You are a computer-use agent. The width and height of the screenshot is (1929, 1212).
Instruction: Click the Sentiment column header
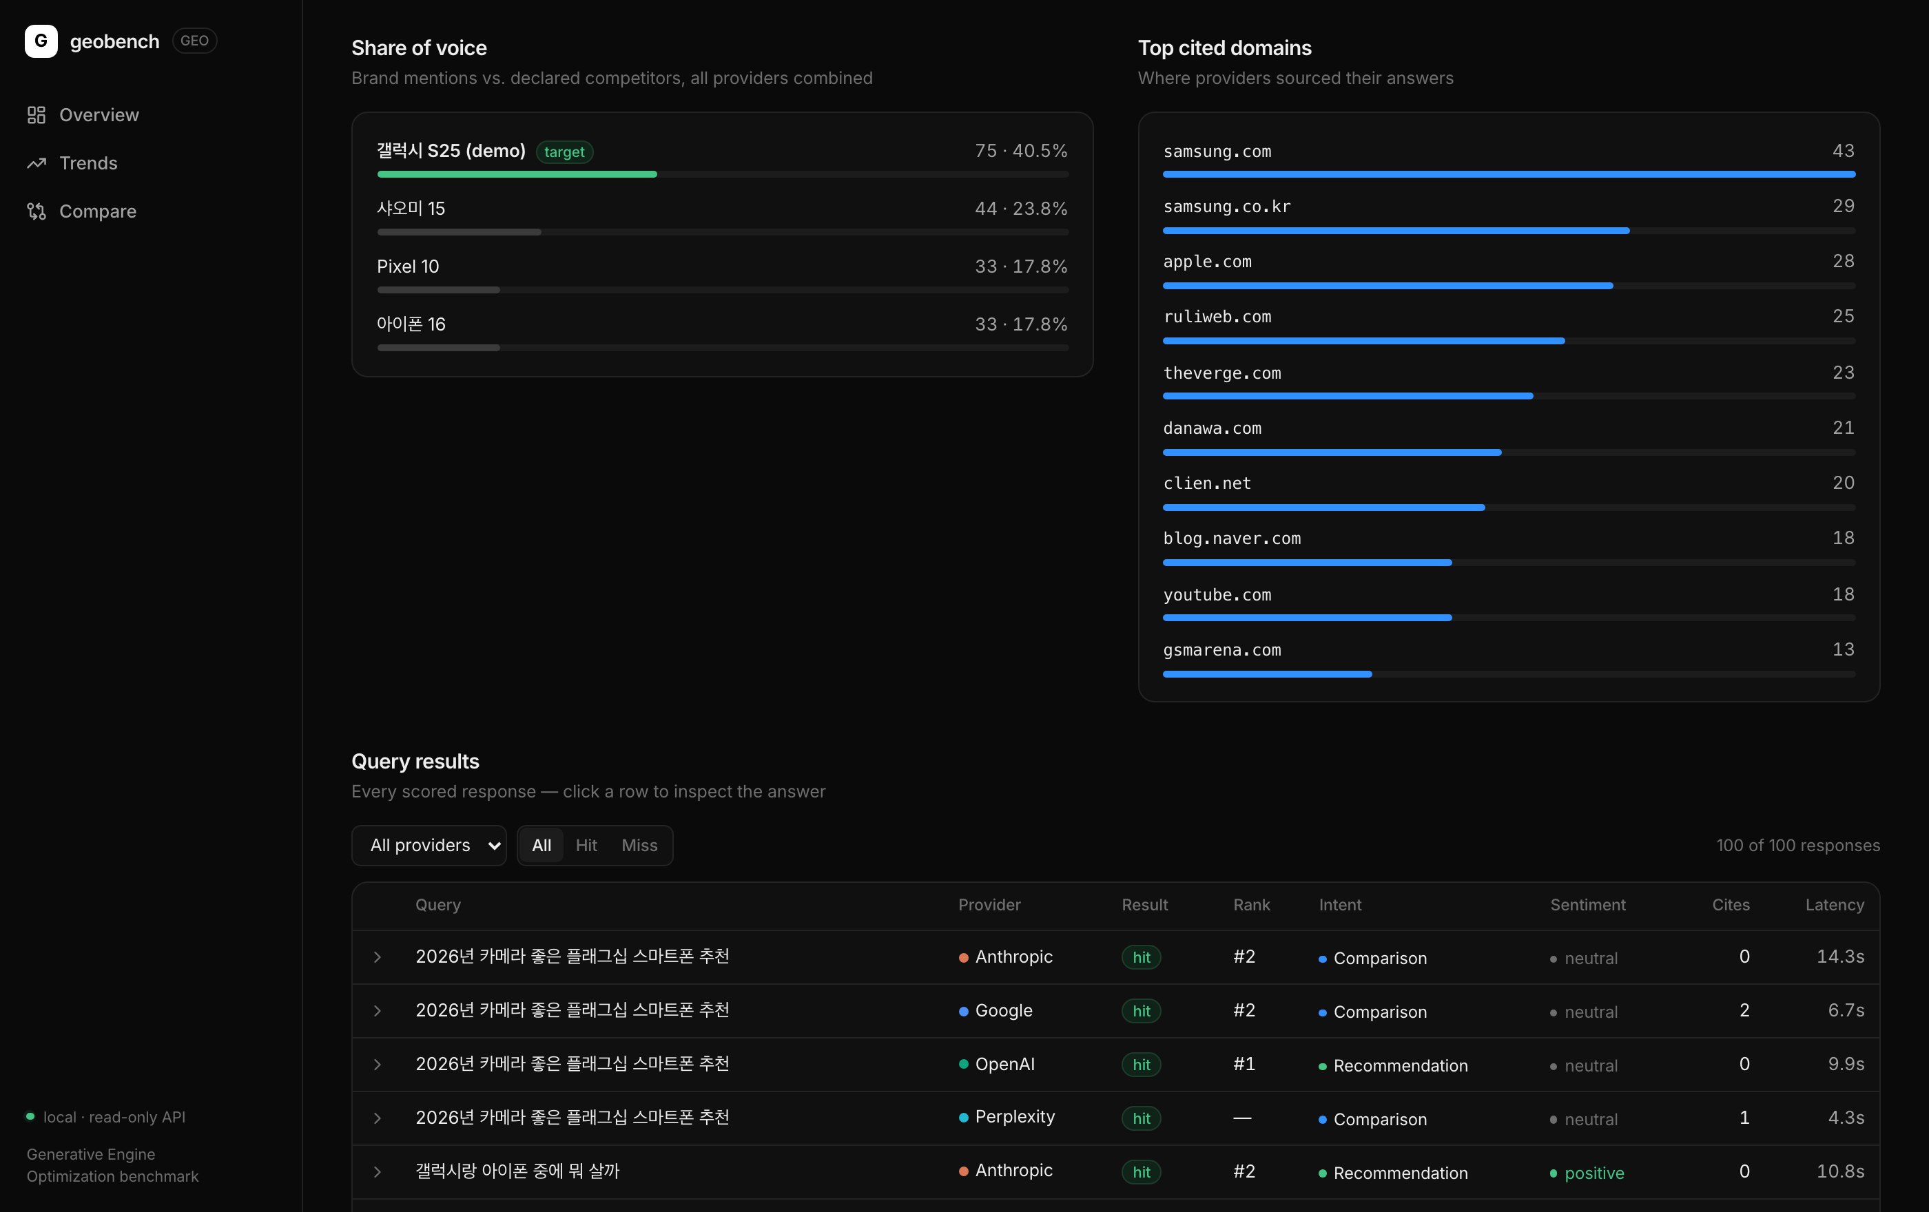tap(1588, 905)
